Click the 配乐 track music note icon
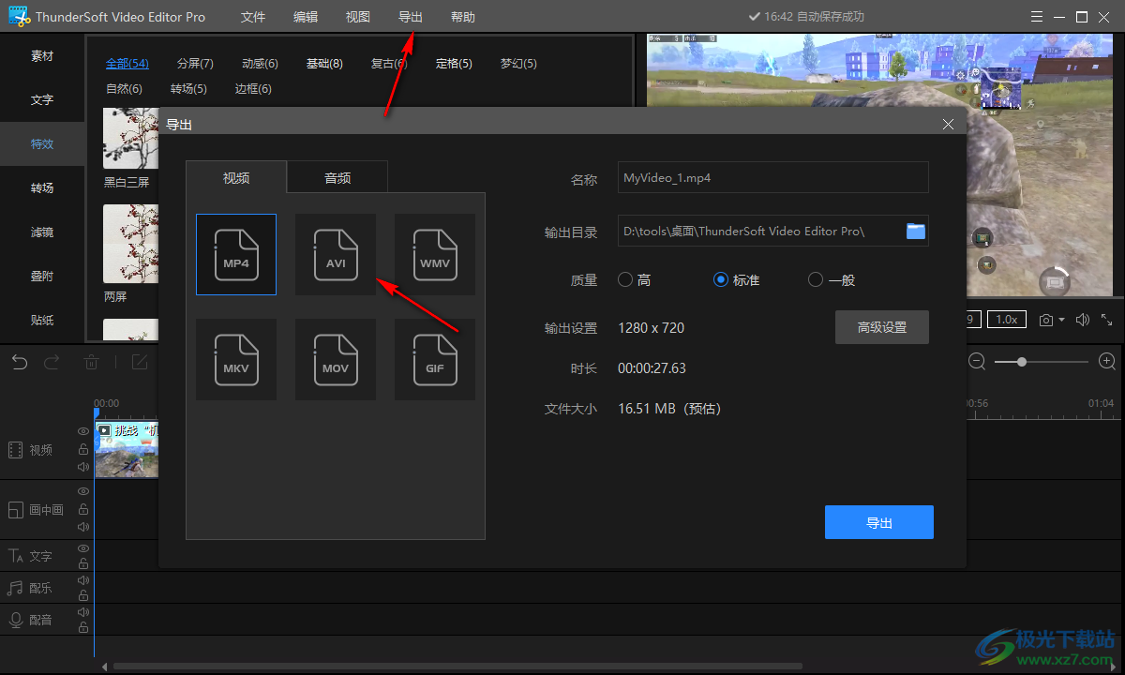1125x675 pixels. pyautogui.click(x=15, y=588)
